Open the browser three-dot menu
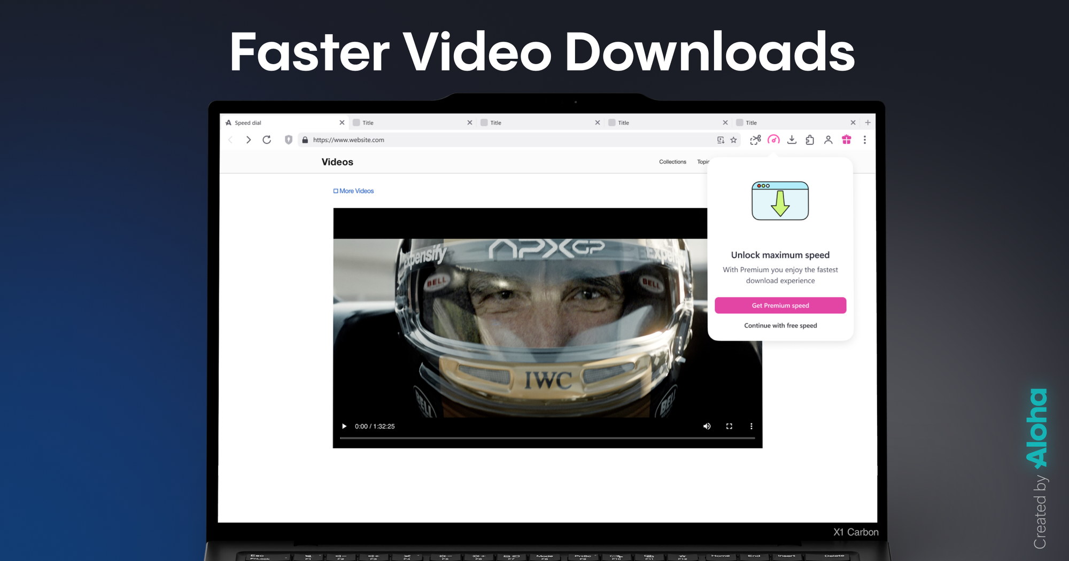The width and height of the screenshot is (1069, 561). tap(865, 139)
